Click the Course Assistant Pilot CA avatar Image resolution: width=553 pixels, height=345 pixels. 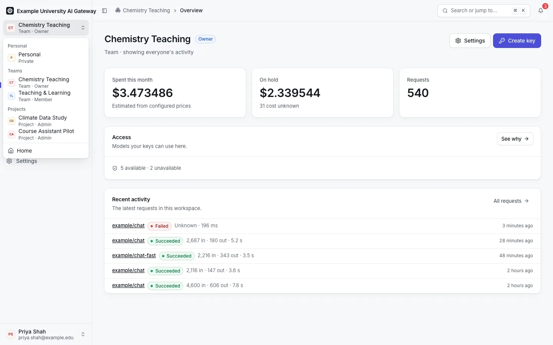pyautogui.click(x=12, y=135)
